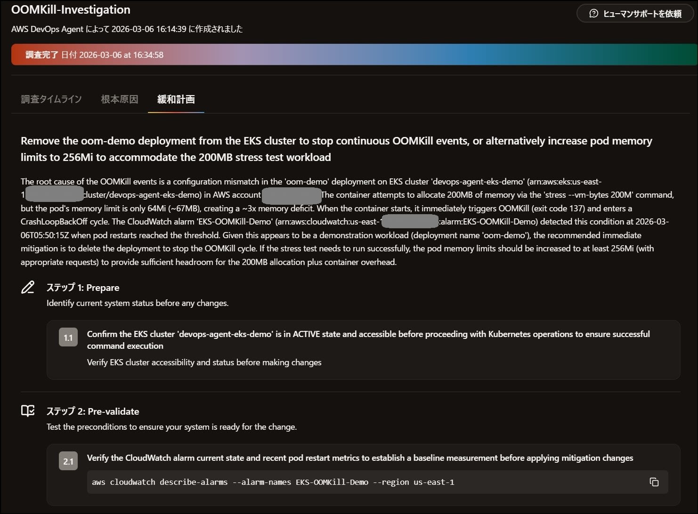Screen dimensions: 698x514
Task: Copy the aws cloudwatch describe-alarms command
Action: point(654,482)
